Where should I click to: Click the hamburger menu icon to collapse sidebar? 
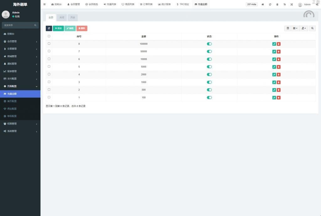click(45, 4)
